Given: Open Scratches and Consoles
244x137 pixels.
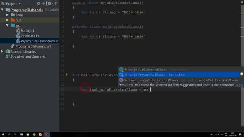Looking at the screenshot, I should 28,57.
